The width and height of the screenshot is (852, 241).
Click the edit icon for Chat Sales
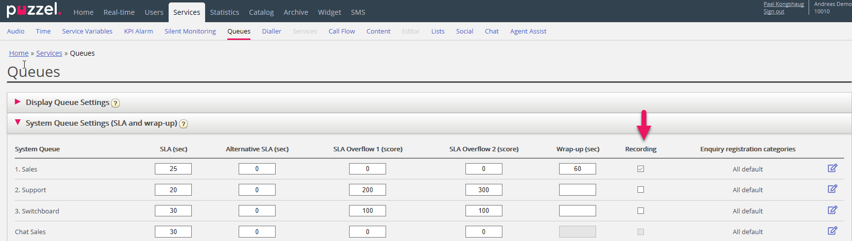832,231
